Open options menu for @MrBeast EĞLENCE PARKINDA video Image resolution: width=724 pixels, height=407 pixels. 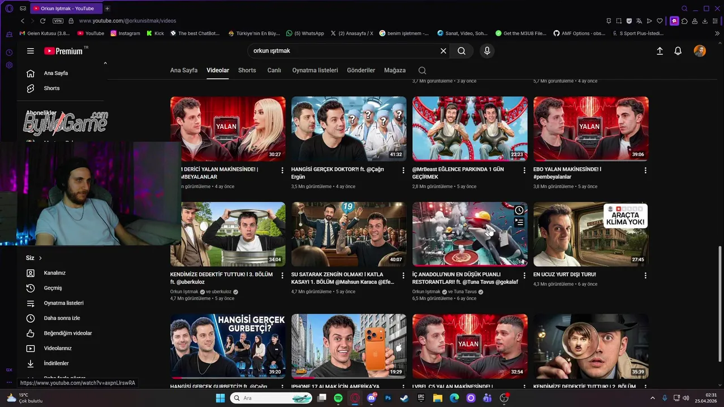click(524, 170)
